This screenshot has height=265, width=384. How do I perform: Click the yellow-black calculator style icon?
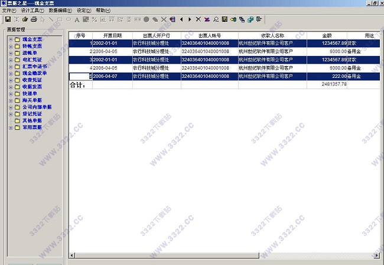click(224, 19)
